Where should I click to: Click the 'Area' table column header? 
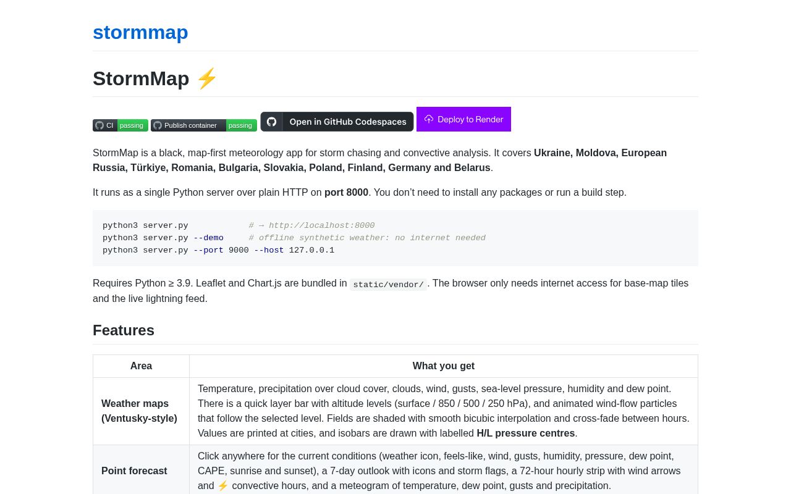point(141,366)
